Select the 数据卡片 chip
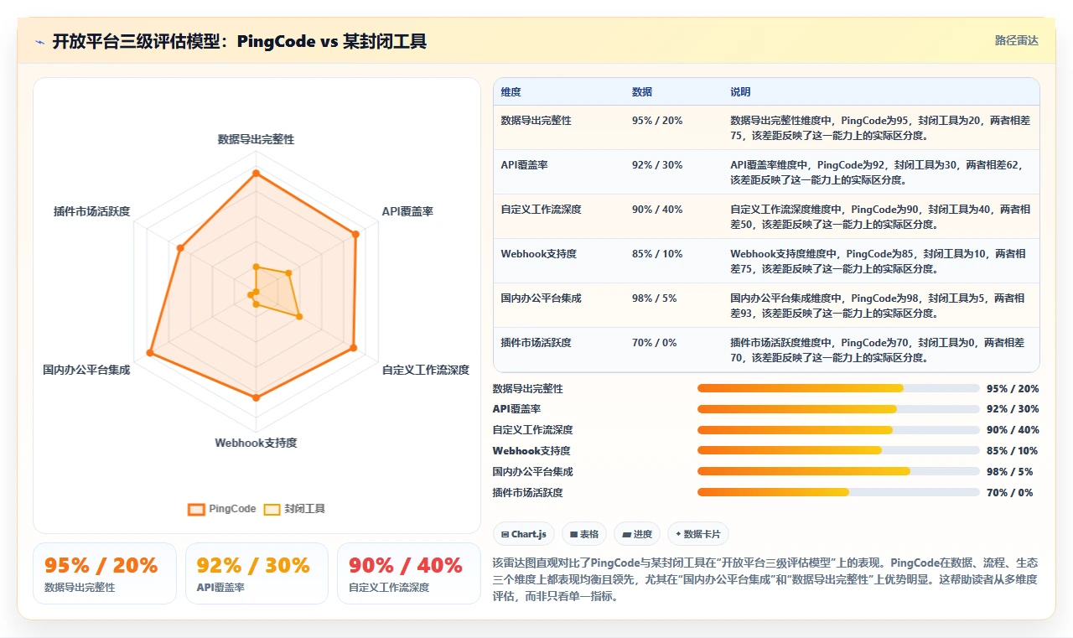 pyautogui.click(x=698, y=534)
